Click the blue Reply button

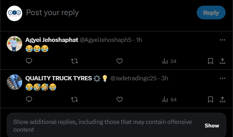tap(211, 12)
